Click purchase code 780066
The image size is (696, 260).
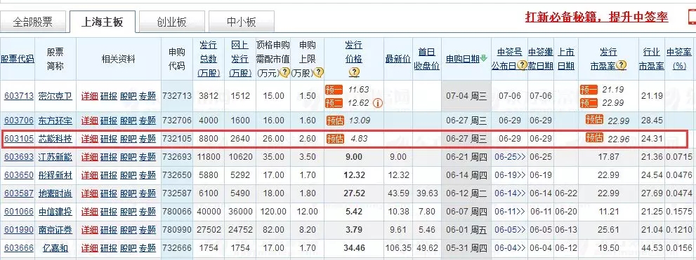[177, 211]
